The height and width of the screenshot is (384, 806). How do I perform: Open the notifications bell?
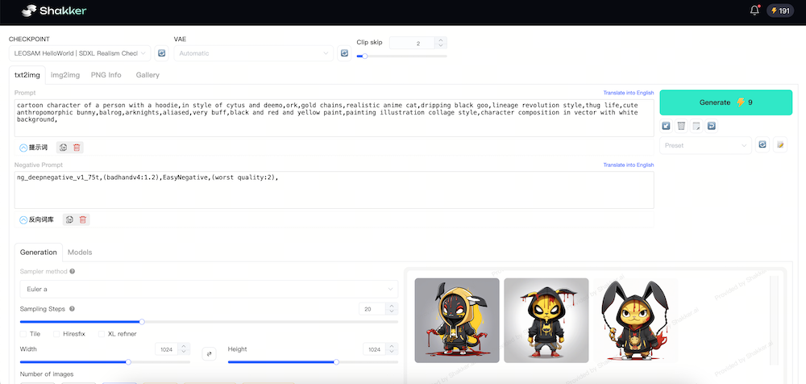tap(754, 10)
